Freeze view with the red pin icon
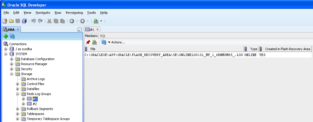The width and height of the screenshot is (313, 122). click(88, 42)
